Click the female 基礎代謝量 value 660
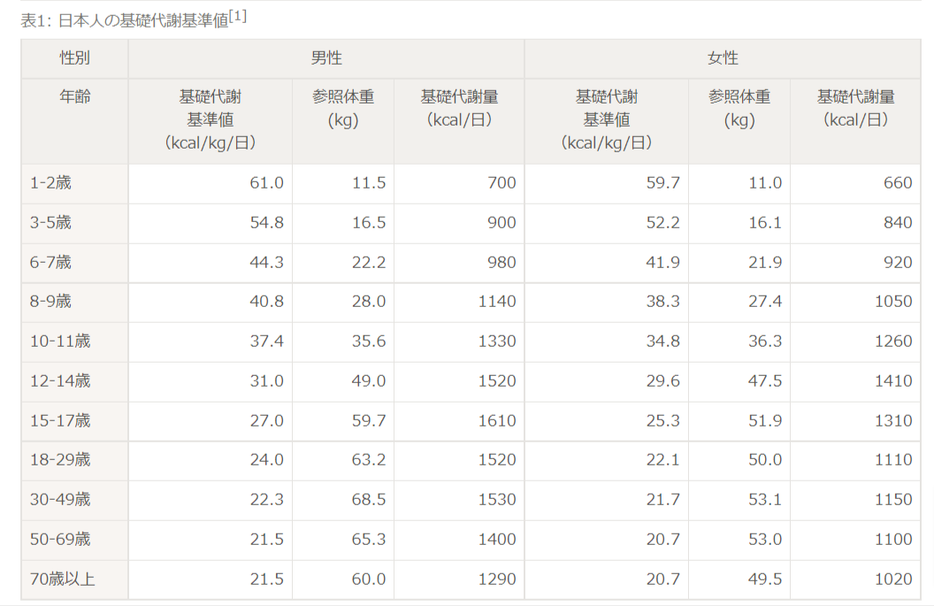934x606 pixels. pyautogui.click(x=897, y=183)
